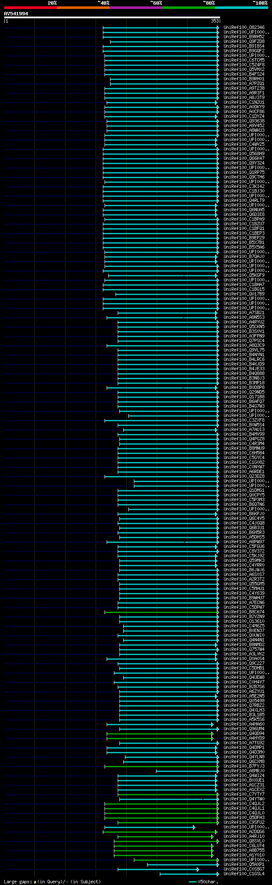Choose the UniRef100_Q8SVL0 hit name
The height and width of the screenshot is (885, 272).
click(x=244, y=841)
